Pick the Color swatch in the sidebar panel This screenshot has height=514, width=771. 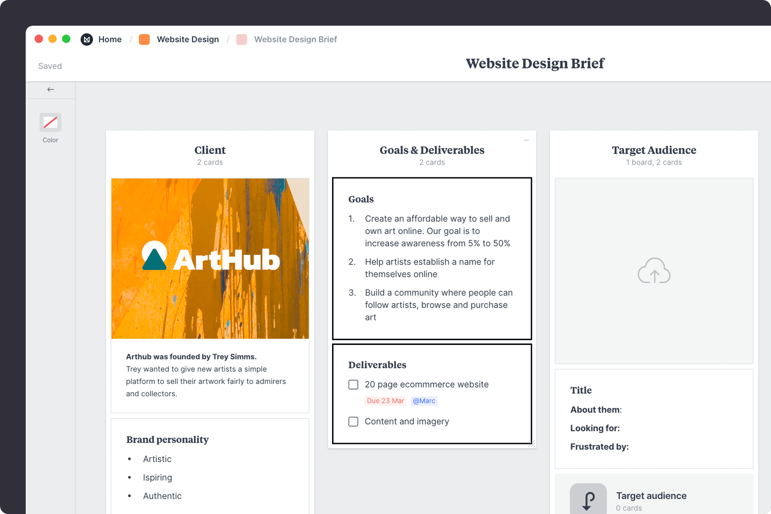(x=50, y=122)
